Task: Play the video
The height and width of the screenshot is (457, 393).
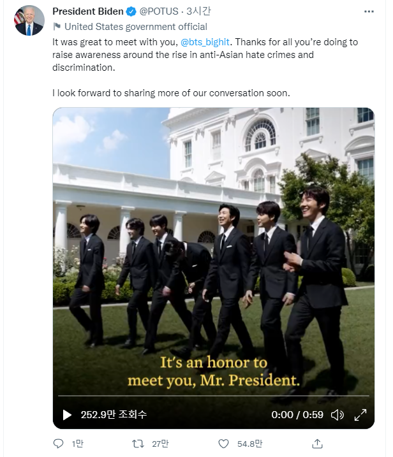Action: [67, 415]
